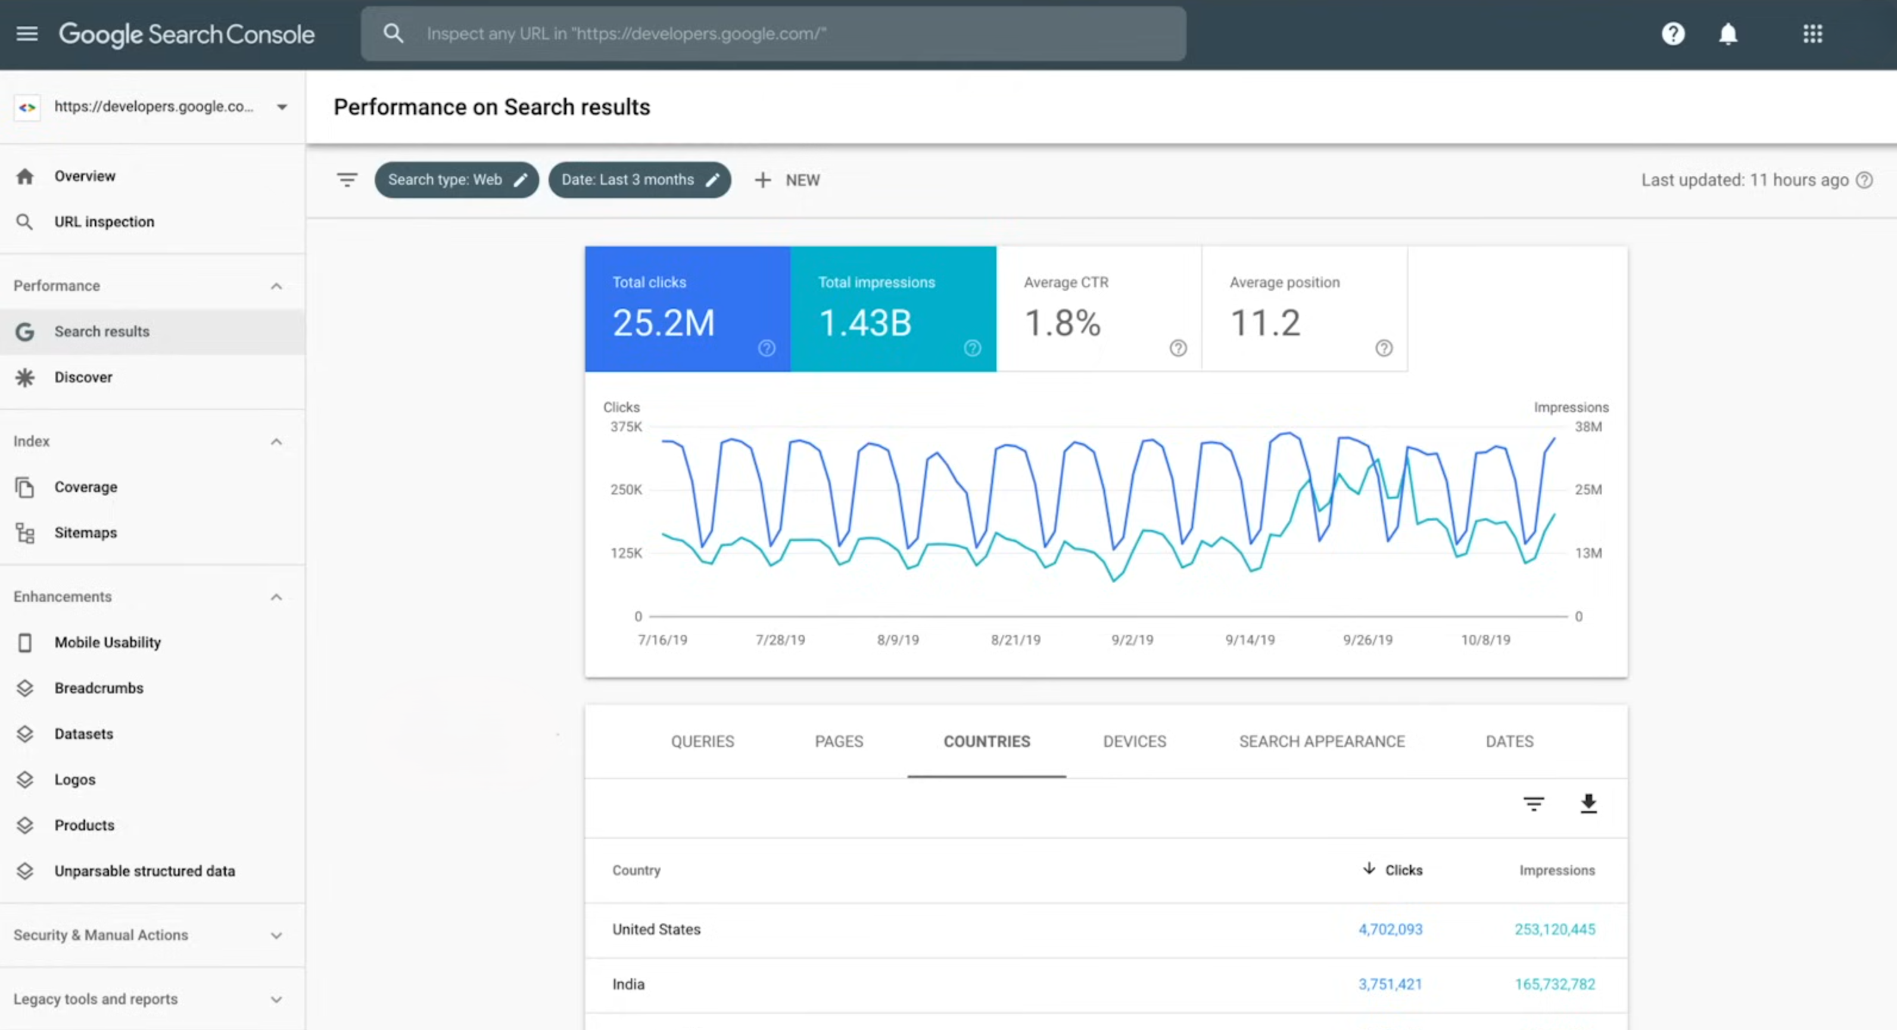Viewport: 1897px width, 1030px height.
Task: Switch to the QUERIES tab
Action: coord(702,741)
